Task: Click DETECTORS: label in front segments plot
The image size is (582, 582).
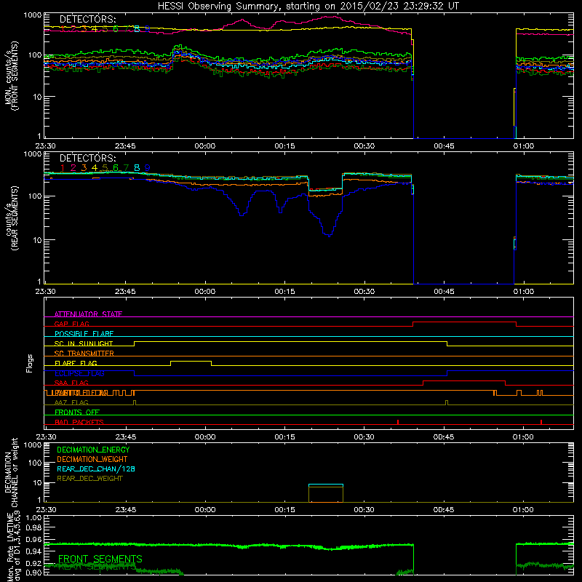Action: point(87,19)
